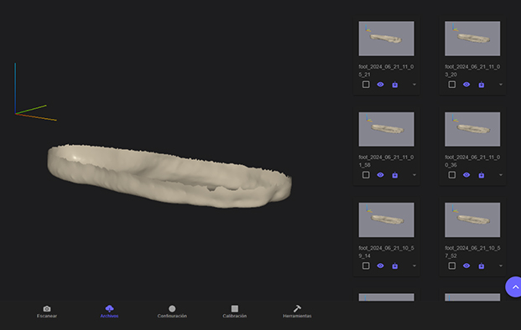Expand options arrow for foot_2024_06_21_11_05_21
This screenshot has width=521, height=330.
click(414, 85)
